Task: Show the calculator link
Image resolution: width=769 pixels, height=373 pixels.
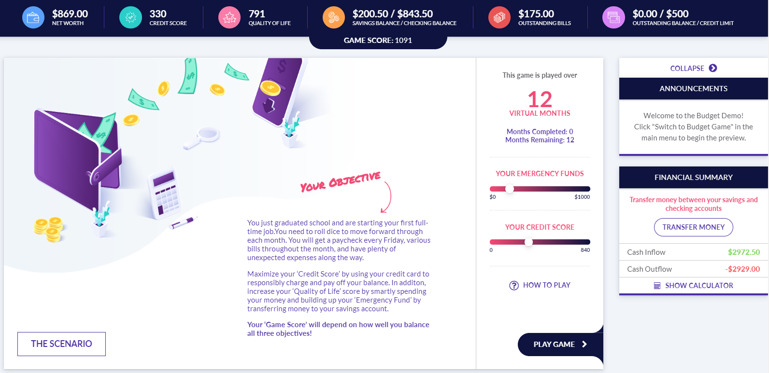Action: point(693,286)
